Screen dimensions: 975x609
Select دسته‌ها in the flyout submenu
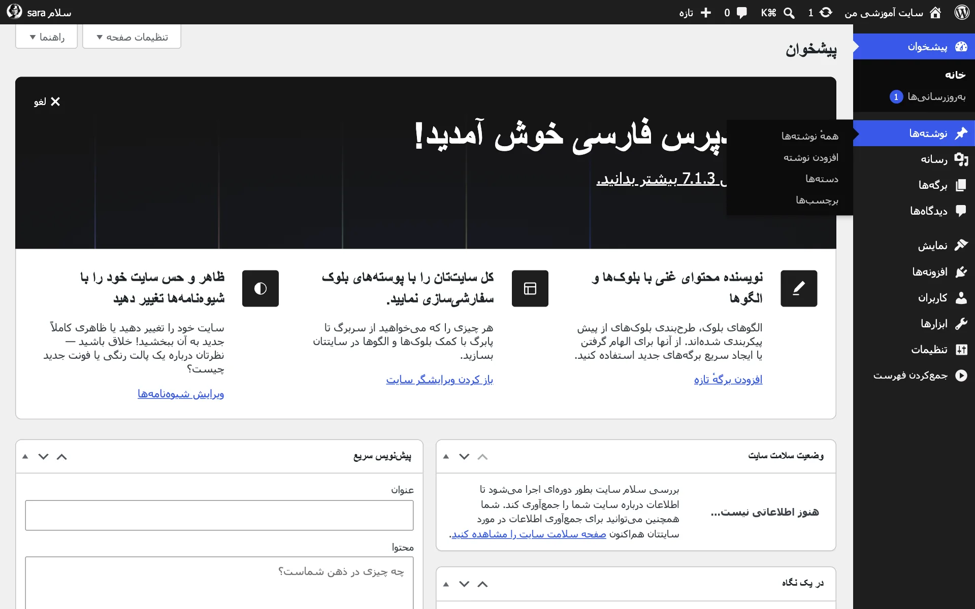tap(822, 179)
